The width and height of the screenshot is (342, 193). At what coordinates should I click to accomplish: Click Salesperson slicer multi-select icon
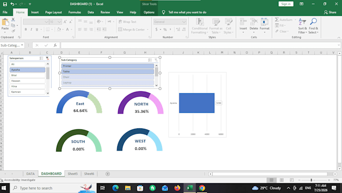click(41, 58)
